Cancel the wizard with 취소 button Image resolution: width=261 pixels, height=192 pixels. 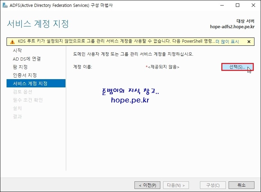pyautogui.click(x=241, y=185)
